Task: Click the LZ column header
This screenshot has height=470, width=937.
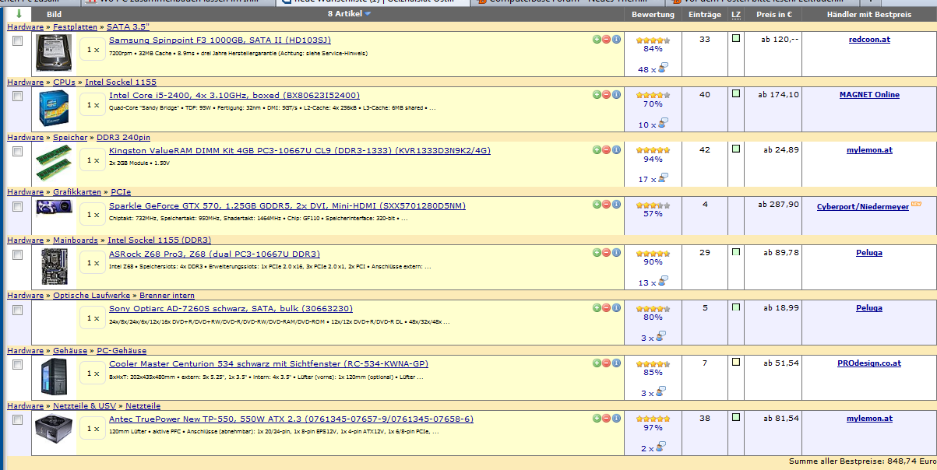Action: pyautogui.click(x=736, y=15)
